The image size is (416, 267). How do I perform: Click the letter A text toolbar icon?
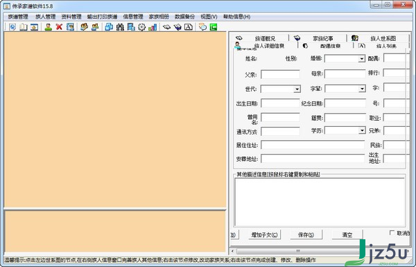189,27
